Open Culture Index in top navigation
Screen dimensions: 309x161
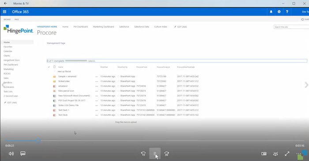click(161, 27)
